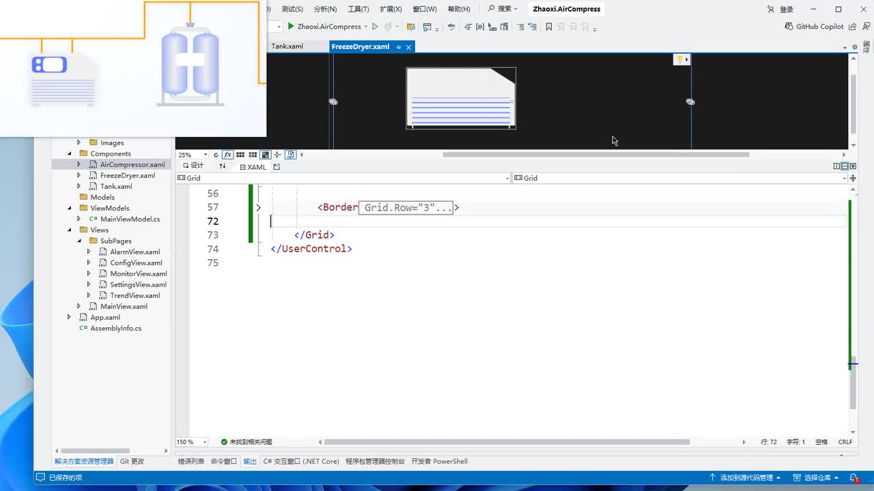
Task: Click 选择仓库 in status bar
Action: click(815, 477)
